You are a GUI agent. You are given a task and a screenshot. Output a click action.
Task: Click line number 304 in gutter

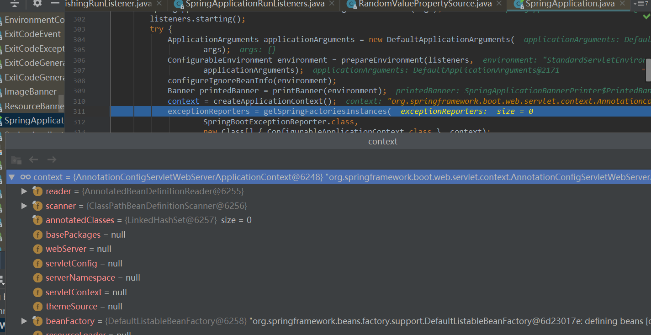coord(79,40)
